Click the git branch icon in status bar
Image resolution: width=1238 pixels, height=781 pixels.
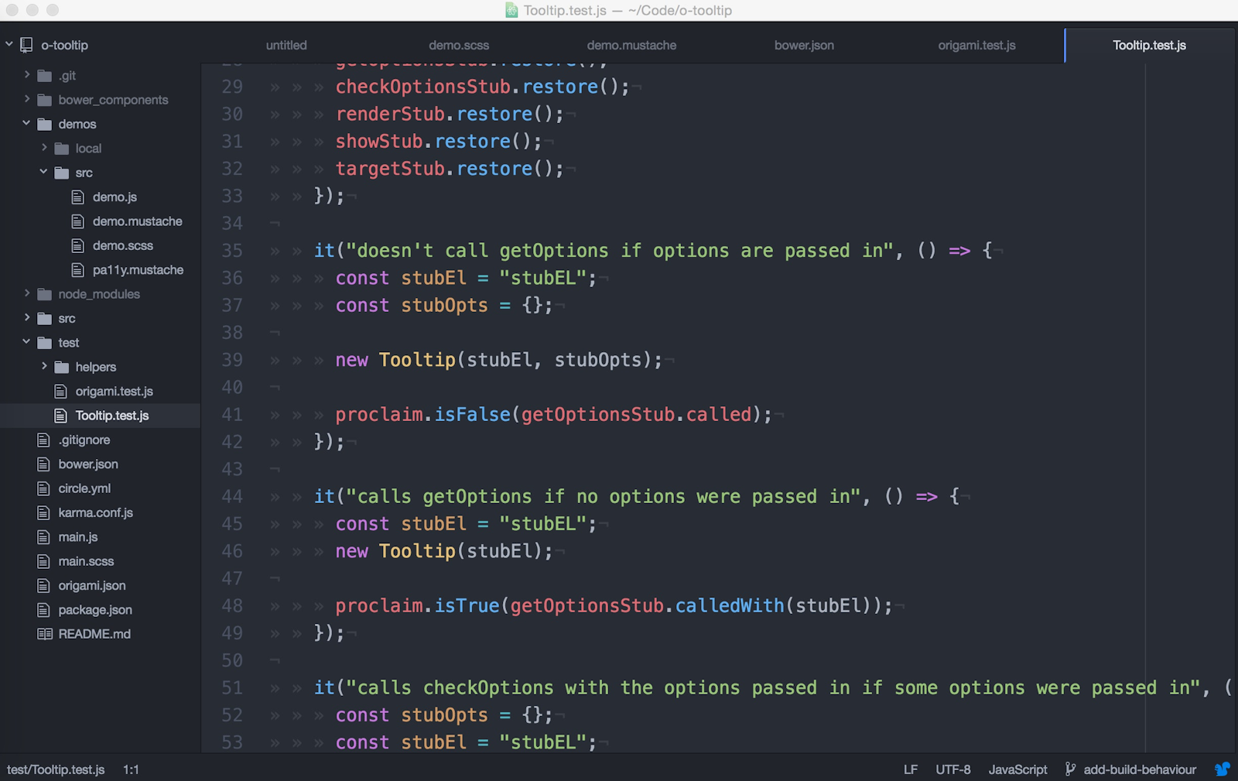click(1070, 769)
